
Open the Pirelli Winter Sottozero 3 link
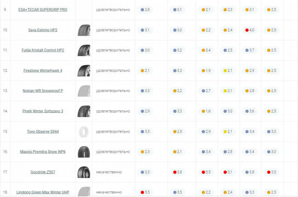pyautogui.click(x=43, y=111)
